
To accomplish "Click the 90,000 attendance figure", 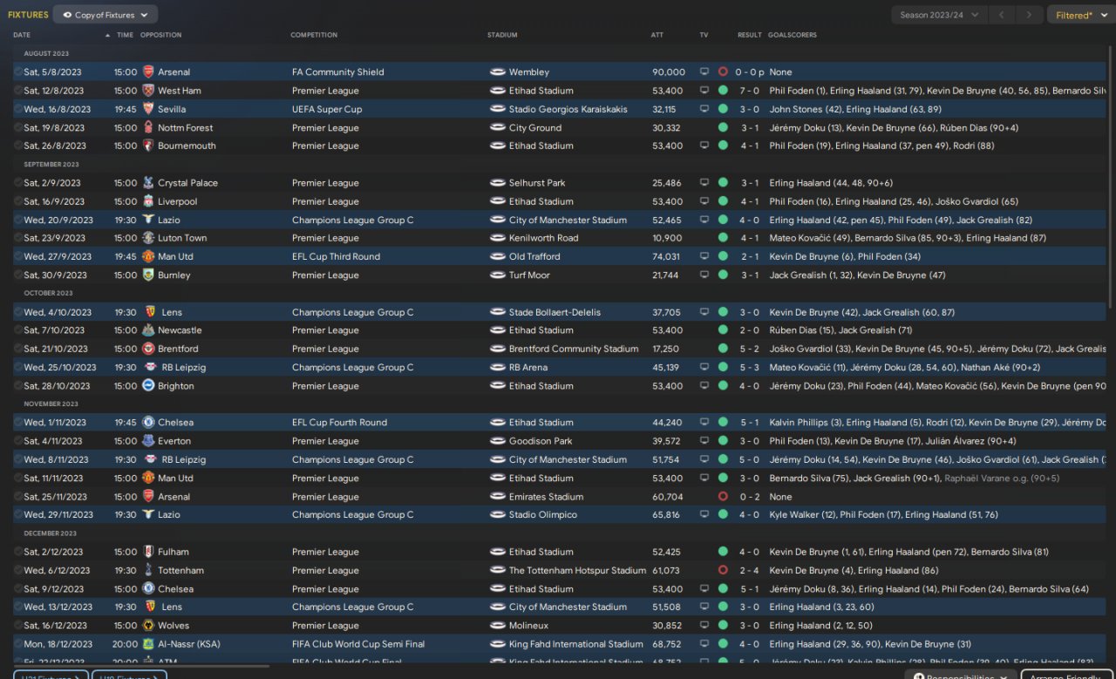I will pyautogui.click(x=669, y=72).
